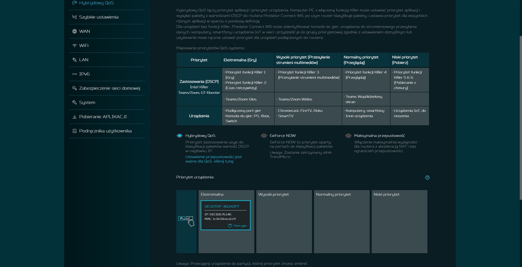
Task: Open Zabezpieczenie sieci domowej page
Action: [x=107, y=88]
